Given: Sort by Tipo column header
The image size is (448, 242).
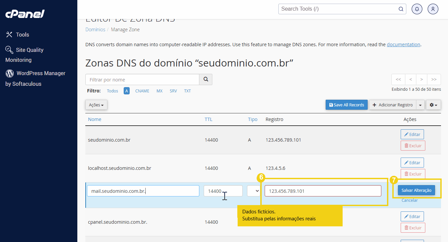Looking at the screenshot, I should 253,119.
